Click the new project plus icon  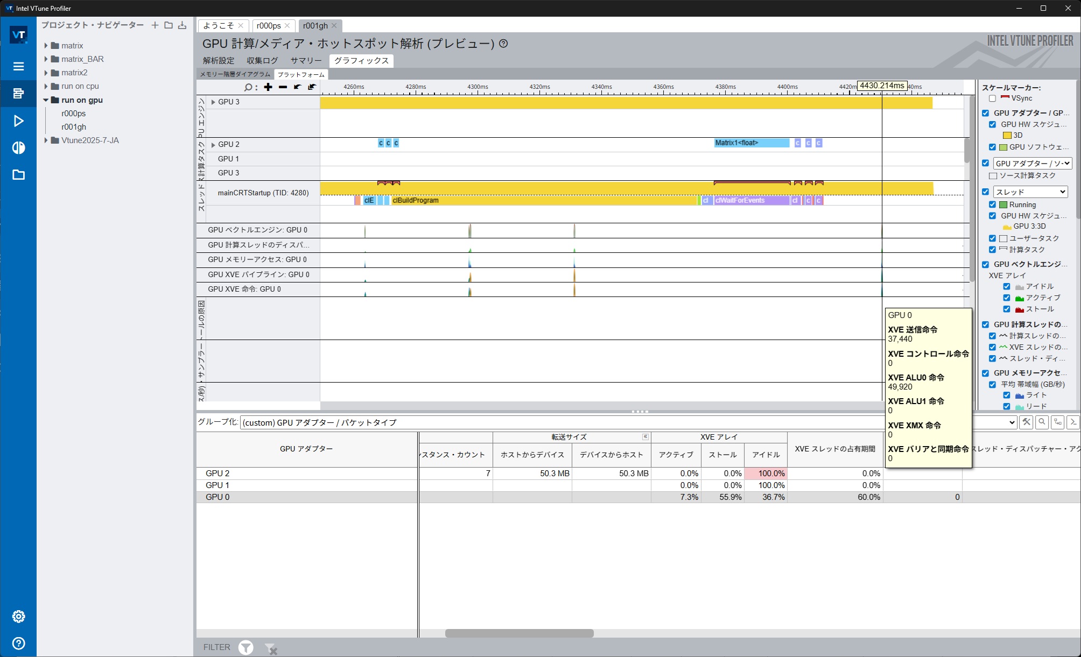coord(155,25)
